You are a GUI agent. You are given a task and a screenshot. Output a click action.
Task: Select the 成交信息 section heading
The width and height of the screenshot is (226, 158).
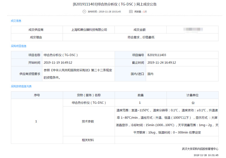coord(16,21)
